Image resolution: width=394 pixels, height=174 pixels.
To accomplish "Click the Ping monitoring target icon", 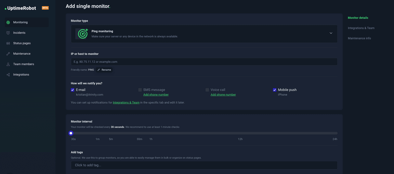I will tap(83, 34).
